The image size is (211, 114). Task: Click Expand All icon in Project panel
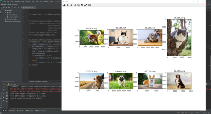point(12,7)
